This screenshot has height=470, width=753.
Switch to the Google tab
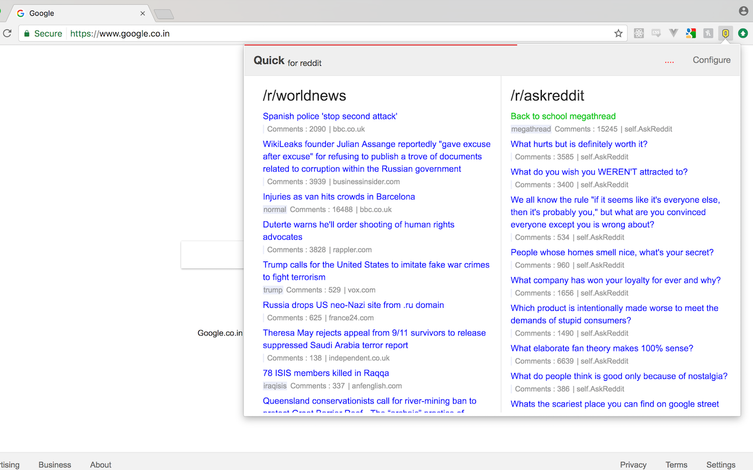click(76, 13)
